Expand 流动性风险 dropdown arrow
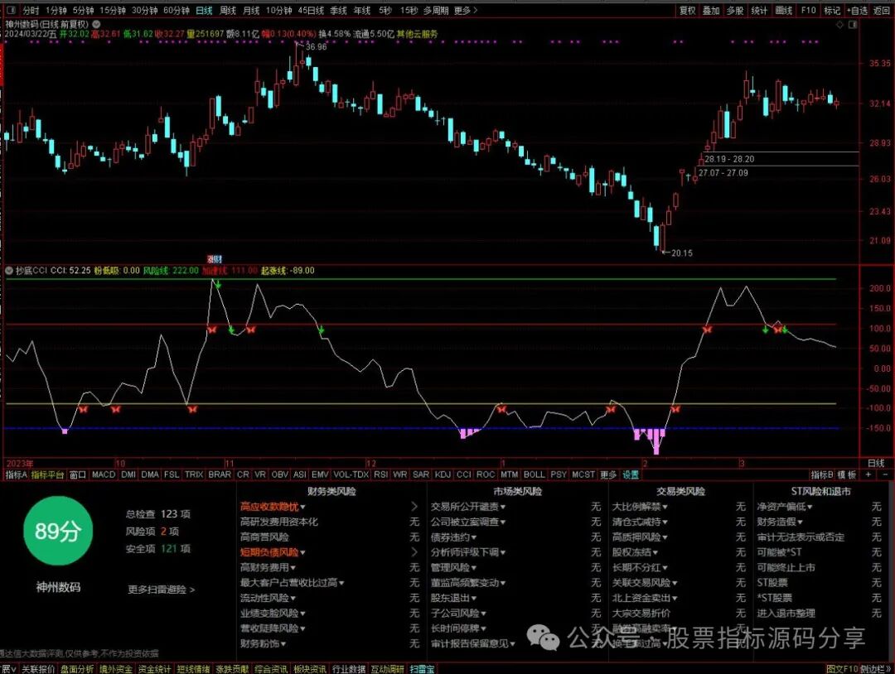 point(293,598)
